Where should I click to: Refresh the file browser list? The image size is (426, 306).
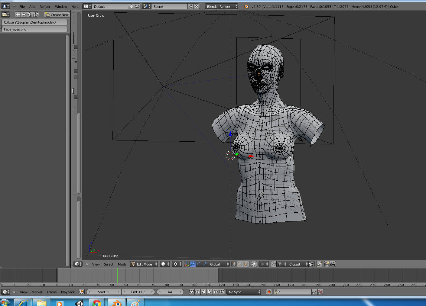36,14
